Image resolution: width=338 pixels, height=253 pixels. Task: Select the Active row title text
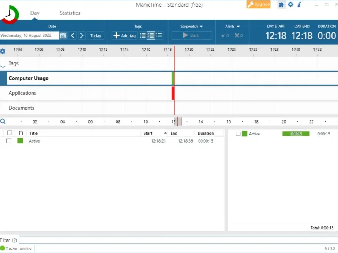tap(34, 141)
